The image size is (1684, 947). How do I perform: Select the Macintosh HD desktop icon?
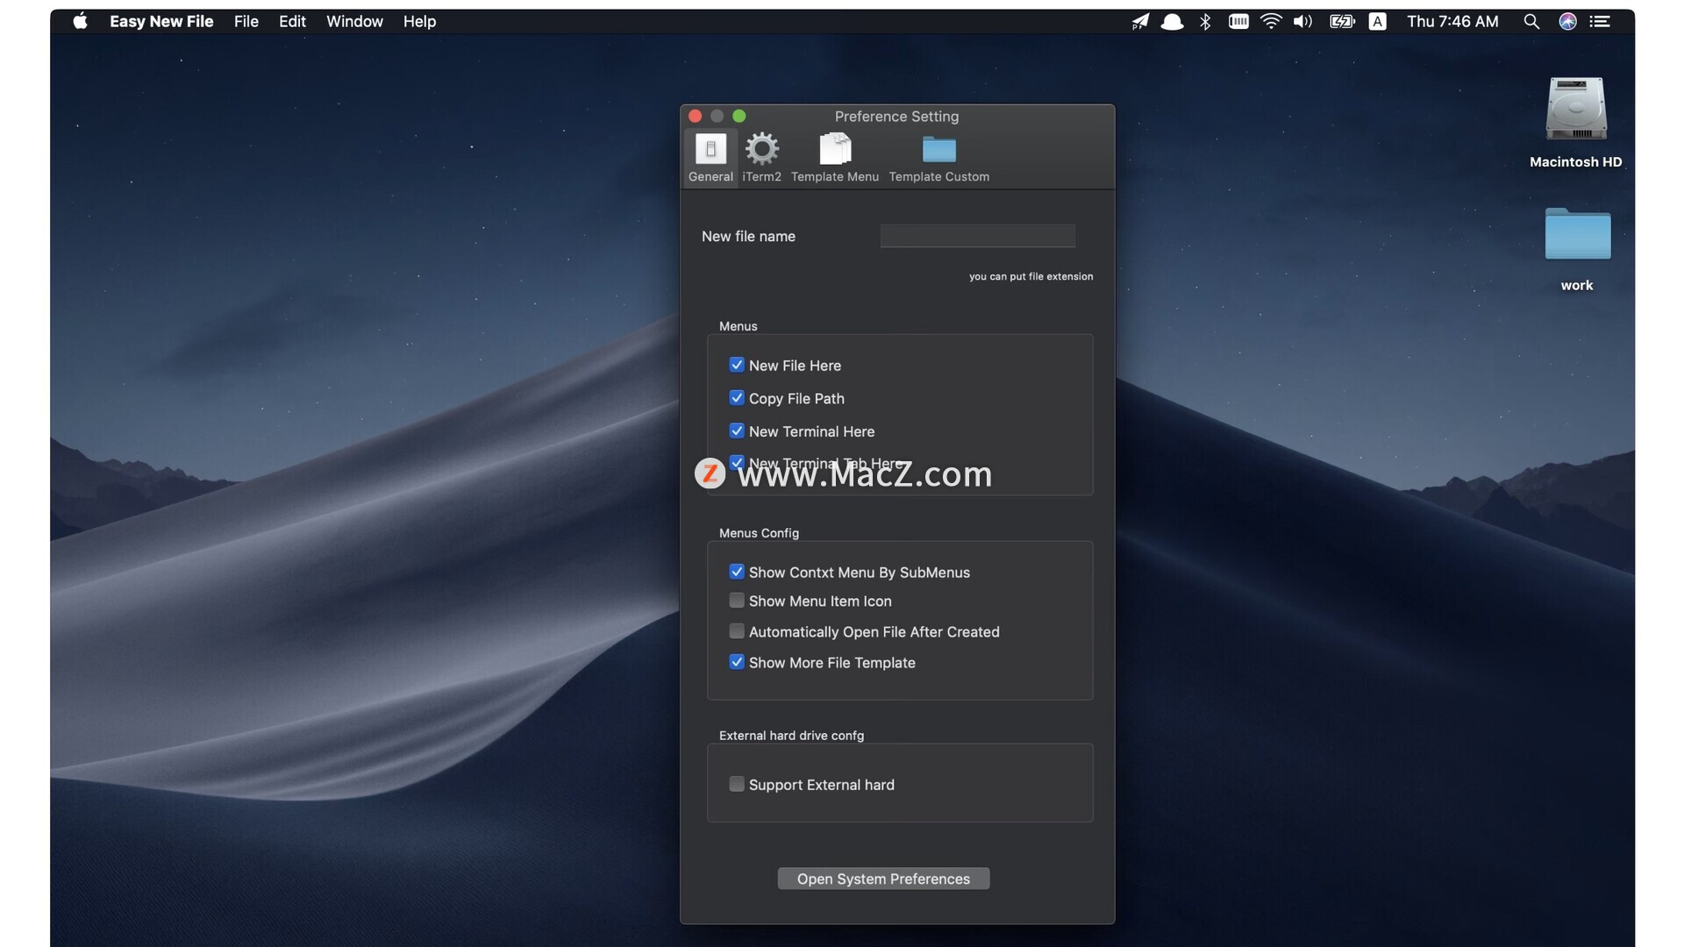(x=1576, y=122)
